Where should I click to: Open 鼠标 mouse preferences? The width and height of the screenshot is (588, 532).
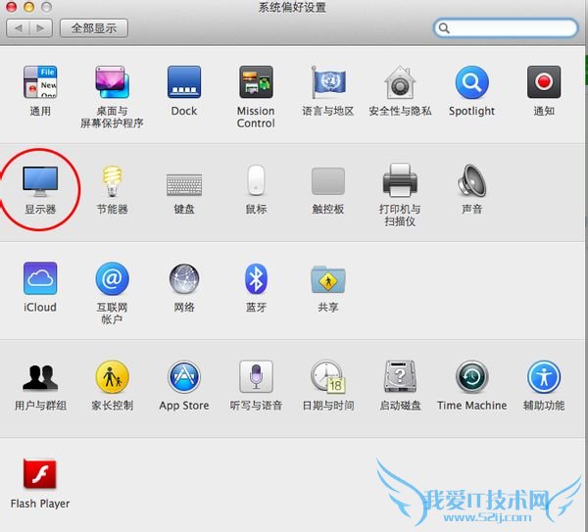(x=256, y=180)
